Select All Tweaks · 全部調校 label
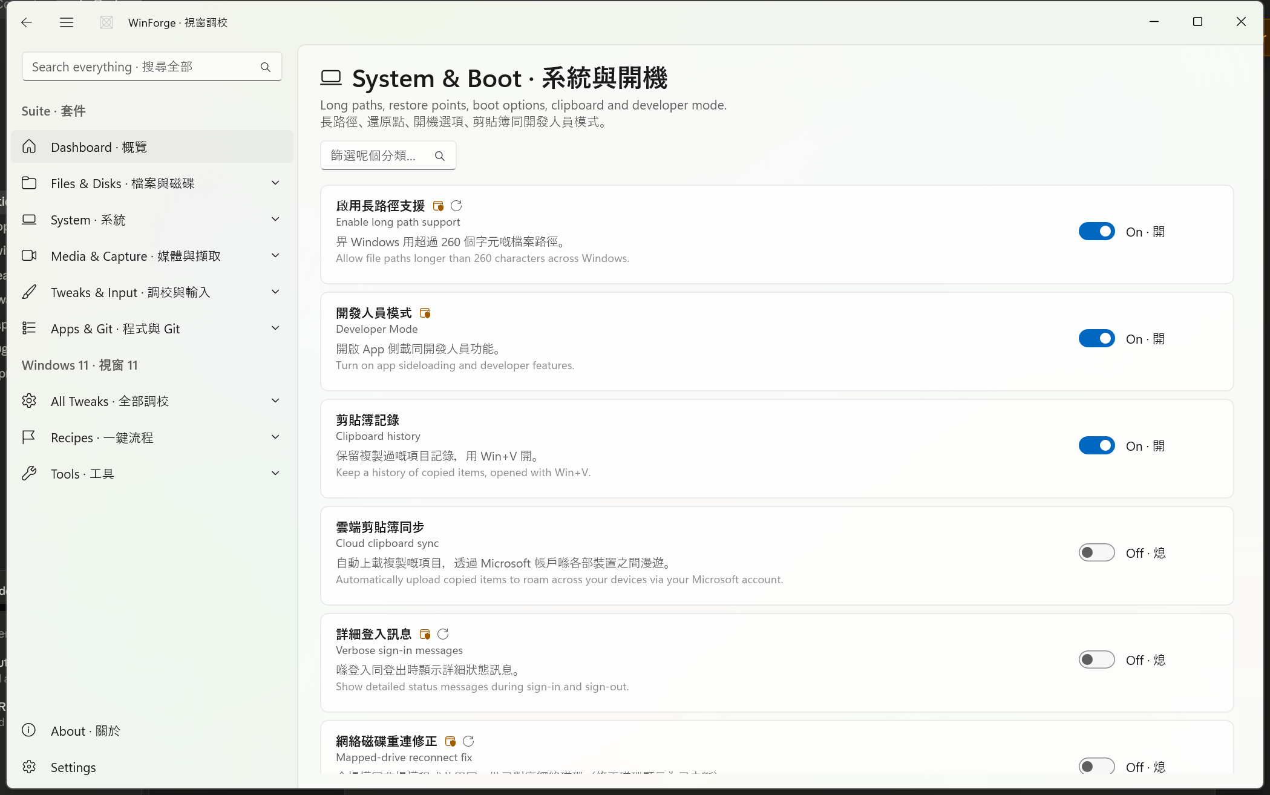This screenshot has width=1270, height=795. [110, 401]
